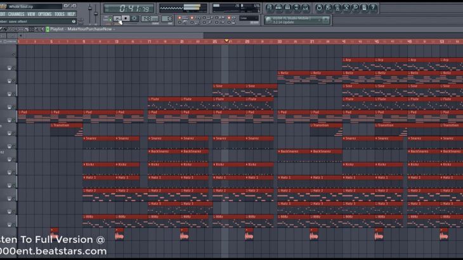Open the first Bellz clip menu
The width and height of the screenshot is (463, 260).
coord(279,73)
